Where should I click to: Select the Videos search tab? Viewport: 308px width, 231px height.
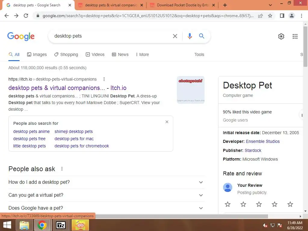pyautogui.click(x=95, y=54)
